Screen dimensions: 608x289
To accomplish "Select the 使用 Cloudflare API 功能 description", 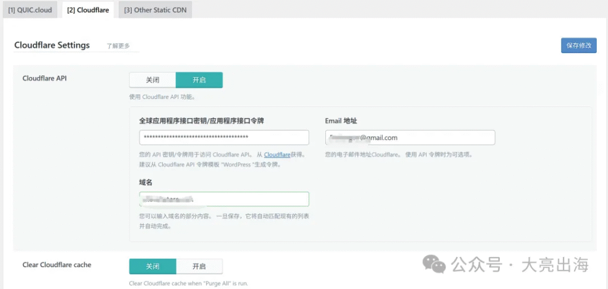I will pyautogui.click(x=162, y=97).
